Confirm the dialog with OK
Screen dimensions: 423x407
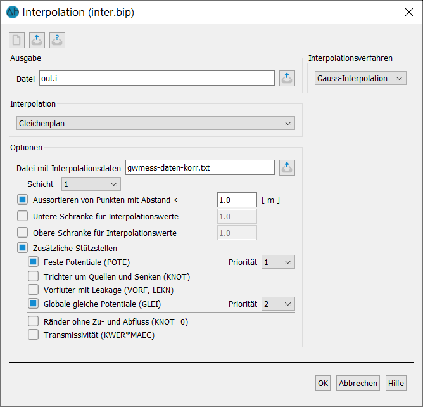pos(323,383)
